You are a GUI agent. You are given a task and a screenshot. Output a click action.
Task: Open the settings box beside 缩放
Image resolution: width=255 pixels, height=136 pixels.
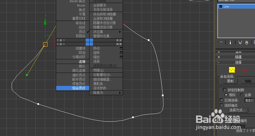click(121, 57)
